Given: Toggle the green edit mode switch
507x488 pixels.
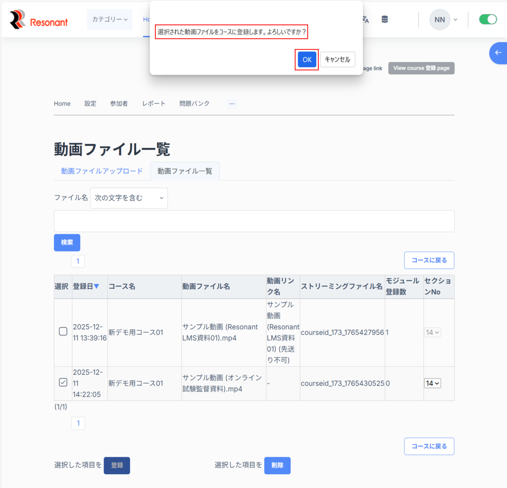Looking at the screenshot, I should coord(488,19).
